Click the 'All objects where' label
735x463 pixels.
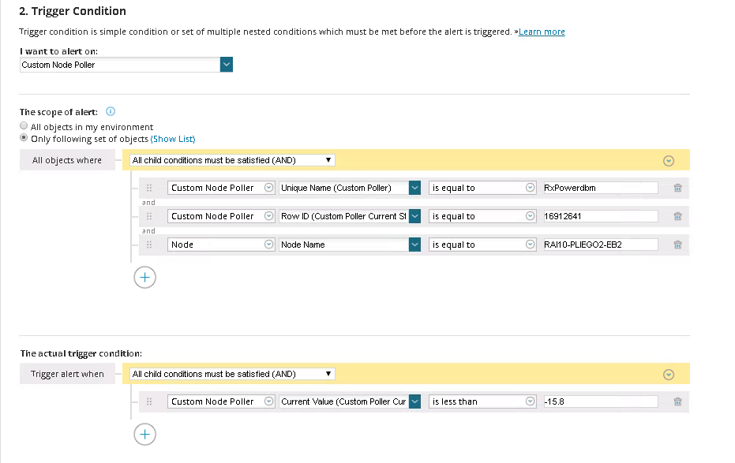[x=67, y=160]
